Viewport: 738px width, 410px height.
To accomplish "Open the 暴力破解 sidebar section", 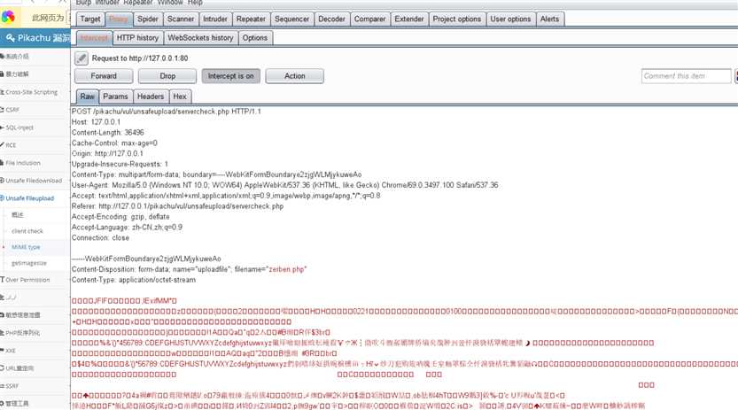I will (17, 74).
